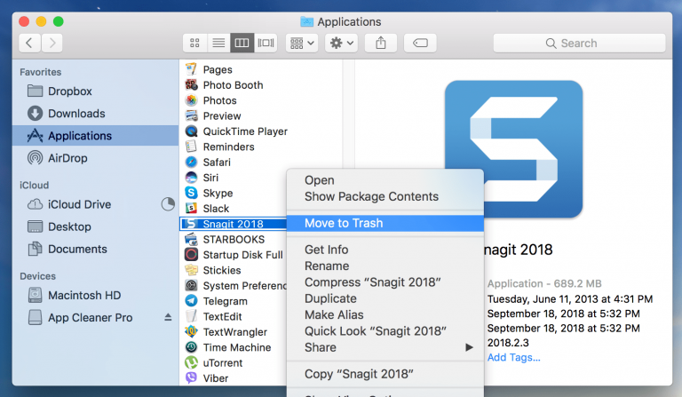Select TextEdit app
The image size is (682, 397).
point(222,316)
